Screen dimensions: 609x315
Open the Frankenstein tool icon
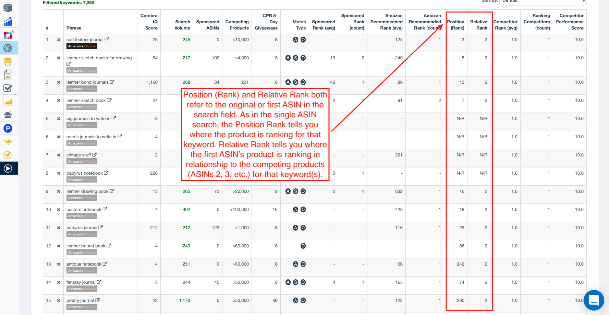8,61
